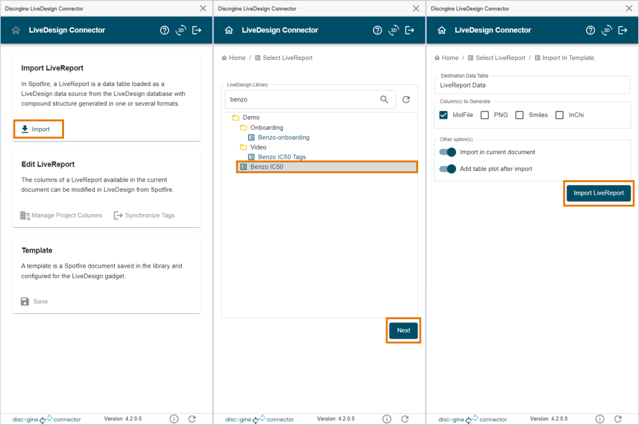Click Select LiveReport breadcrumb in right window
639x425 pixels.
(497, 58)
